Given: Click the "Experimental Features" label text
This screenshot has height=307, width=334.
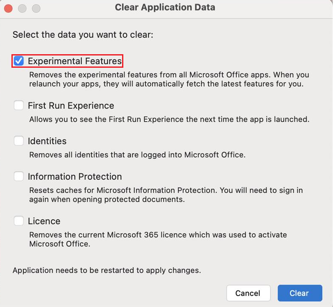Looking at the screenshot, I should (75, 61).
